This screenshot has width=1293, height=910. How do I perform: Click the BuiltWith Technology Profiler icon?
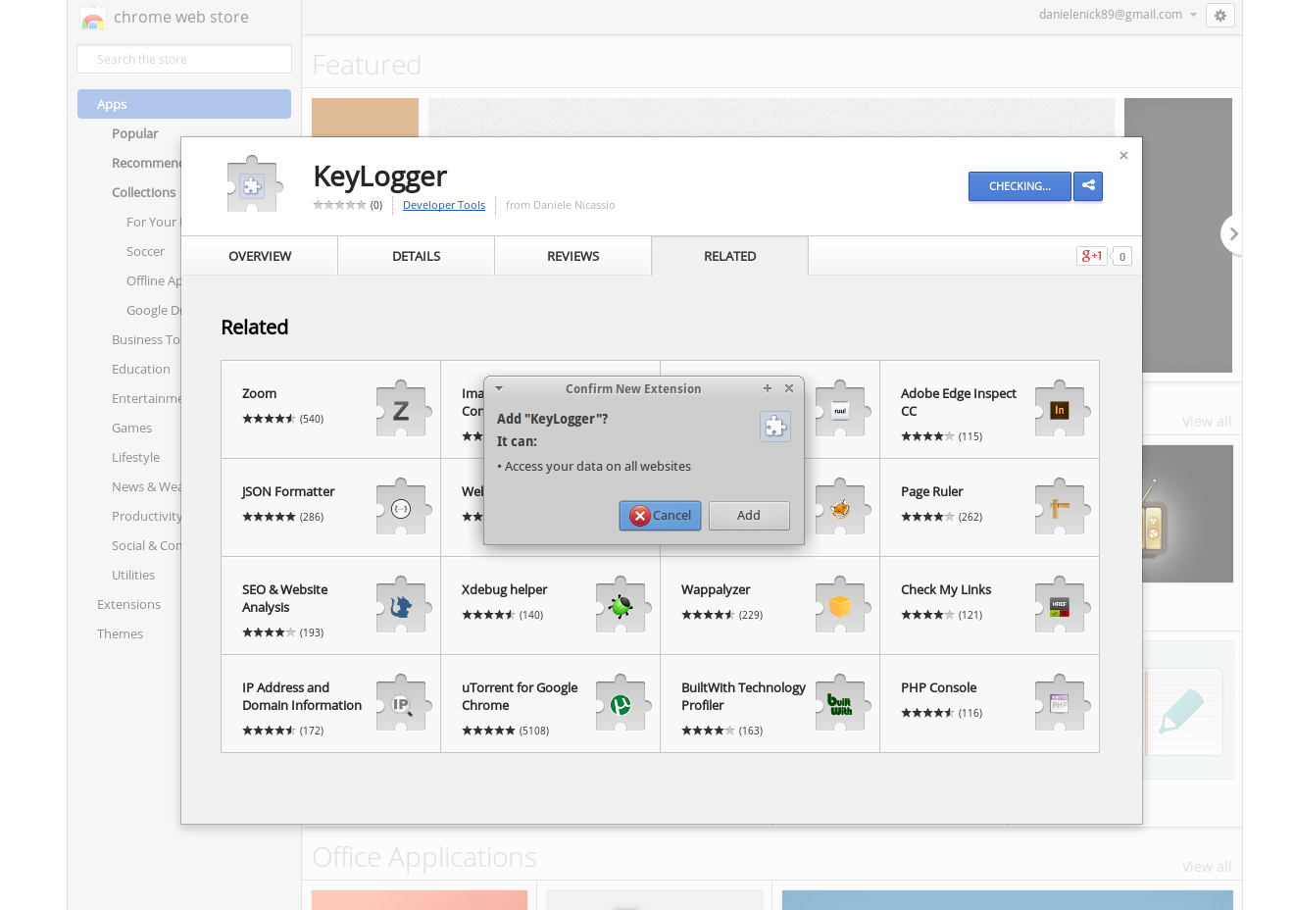841,703
